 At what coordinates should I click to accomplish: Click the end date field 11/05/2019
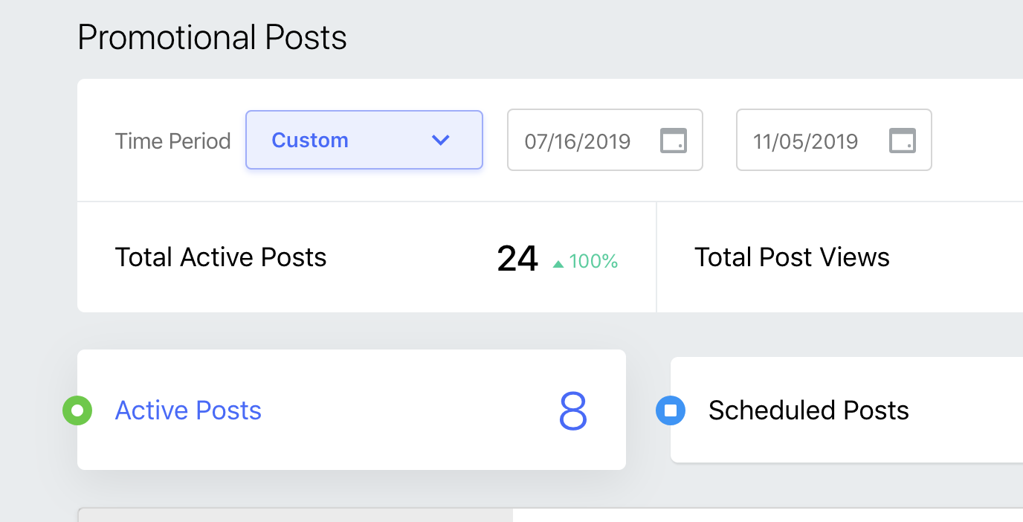[x=806, y=141]
